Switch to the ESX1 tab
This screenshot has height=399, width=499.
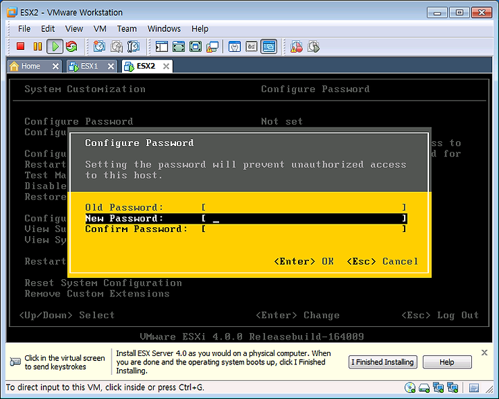point(89,66)
